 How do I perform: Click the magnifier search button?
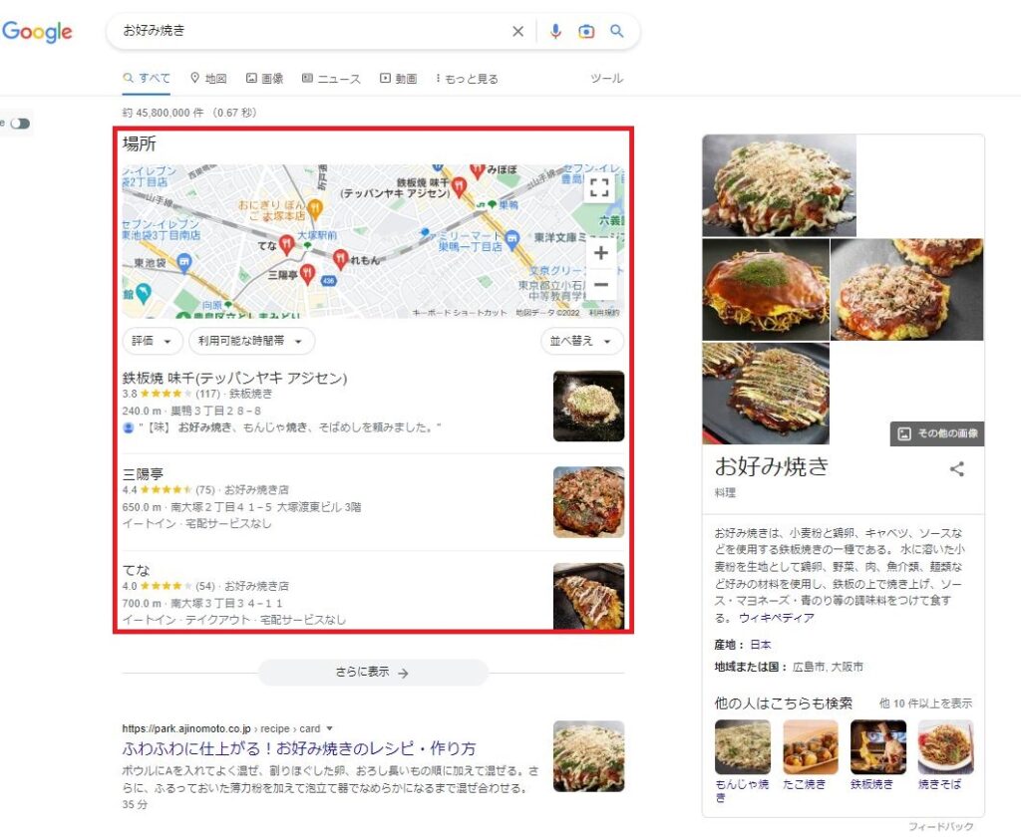(x=616, y=31)
